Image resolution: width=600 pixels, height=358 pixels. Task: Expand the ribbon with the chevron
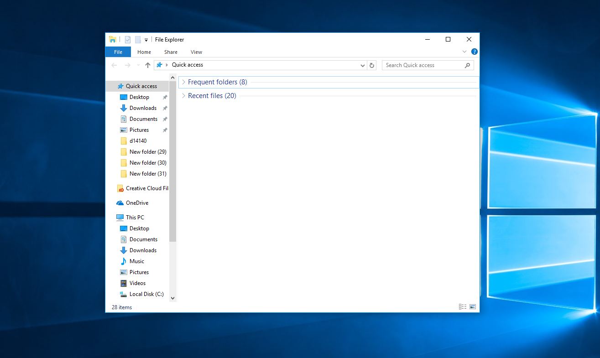click(464, 52)
